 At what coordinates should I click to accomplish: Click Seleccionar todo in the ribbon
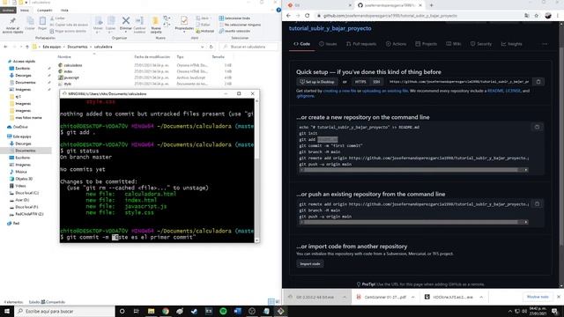[x=234, y=18]
